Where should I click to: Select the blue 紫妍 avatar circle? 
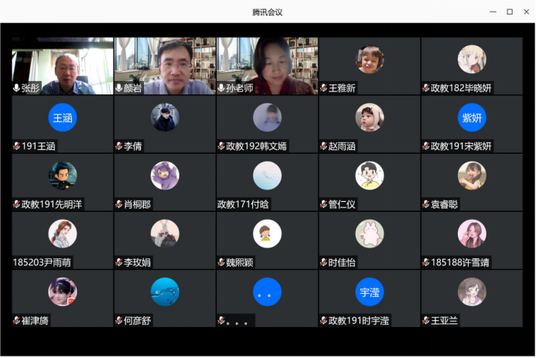[471, 118]
